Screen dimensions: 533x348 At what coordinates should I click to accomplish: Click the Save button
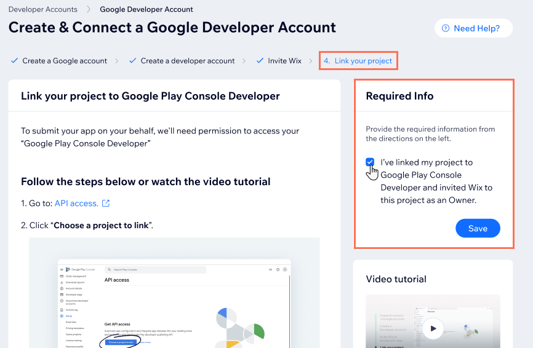coord(478,228)
